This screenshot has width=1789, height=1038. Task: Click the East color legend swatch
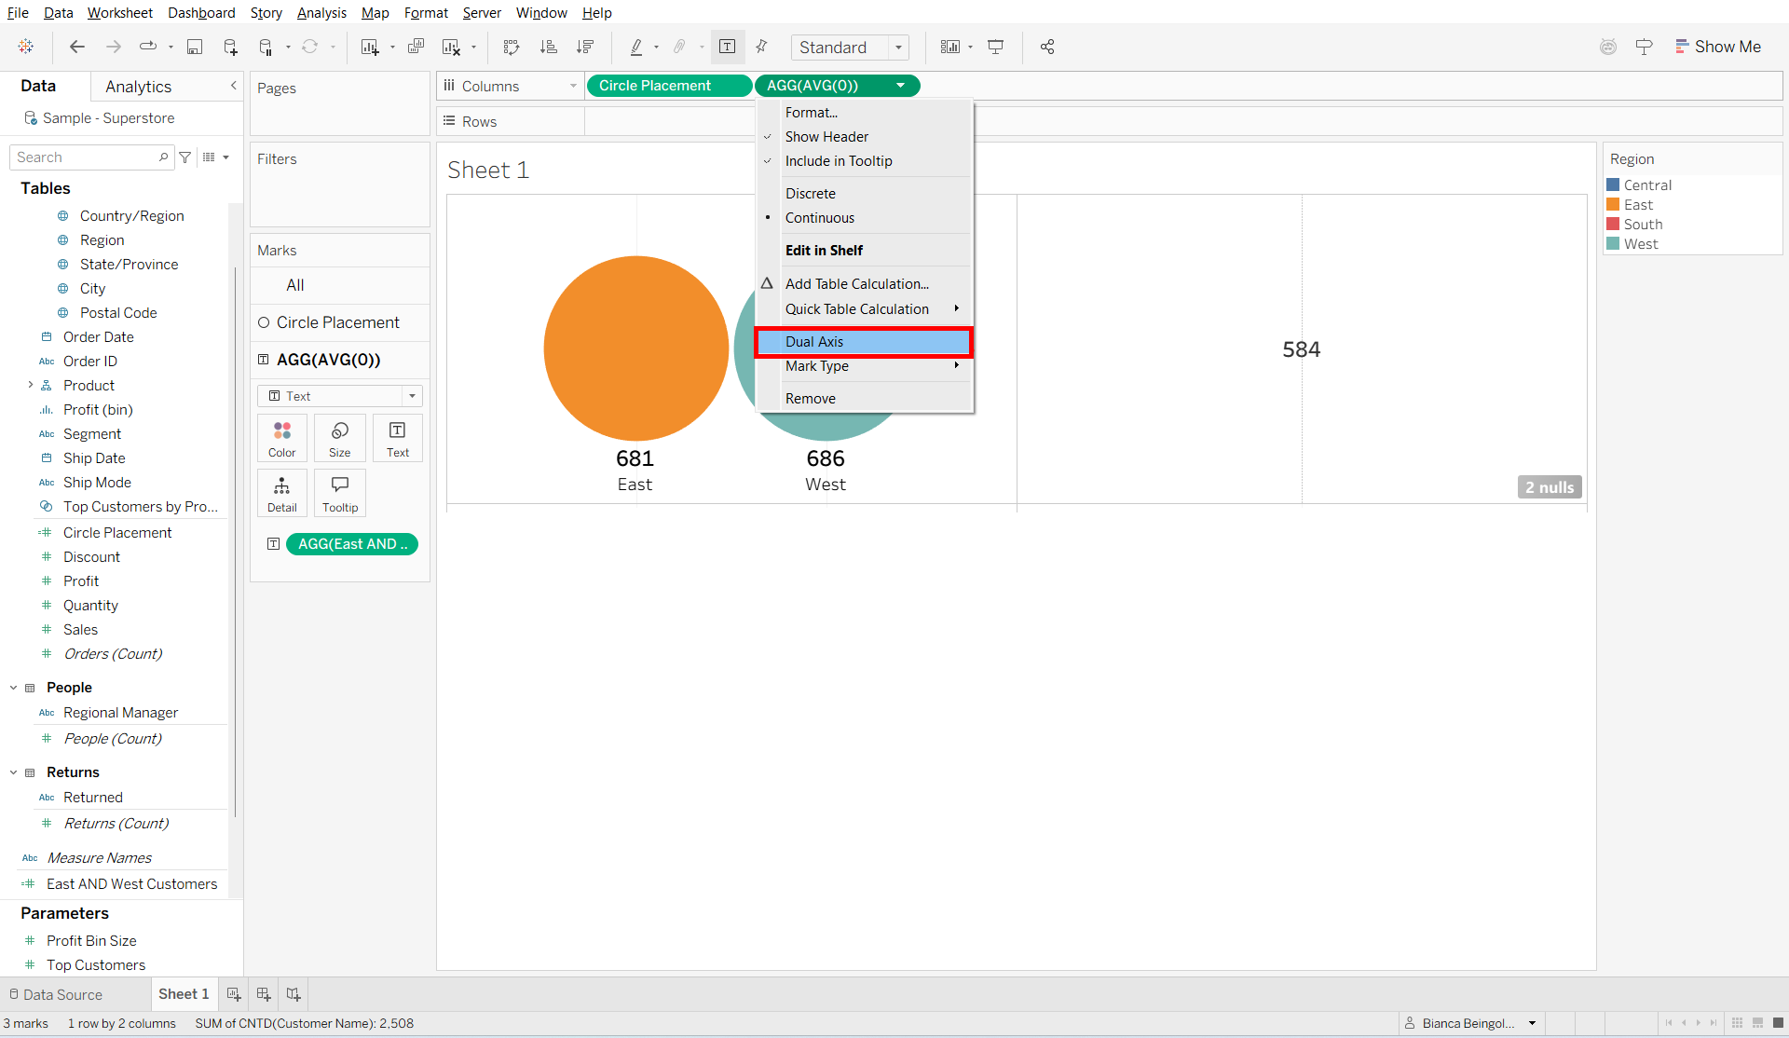click(1613, 205)
